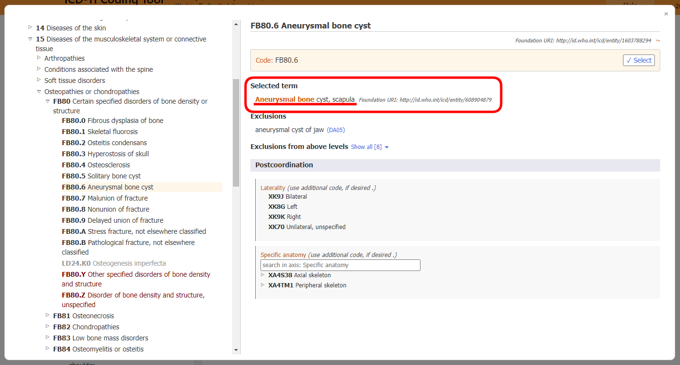The image size is (680, 365).
Task: Expand the "FB81 Osteonecrosis" entry
Action: pos(47,315)
